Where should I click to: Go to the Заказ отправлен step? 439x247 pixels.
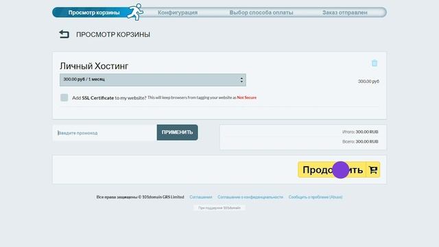(344, 12)
